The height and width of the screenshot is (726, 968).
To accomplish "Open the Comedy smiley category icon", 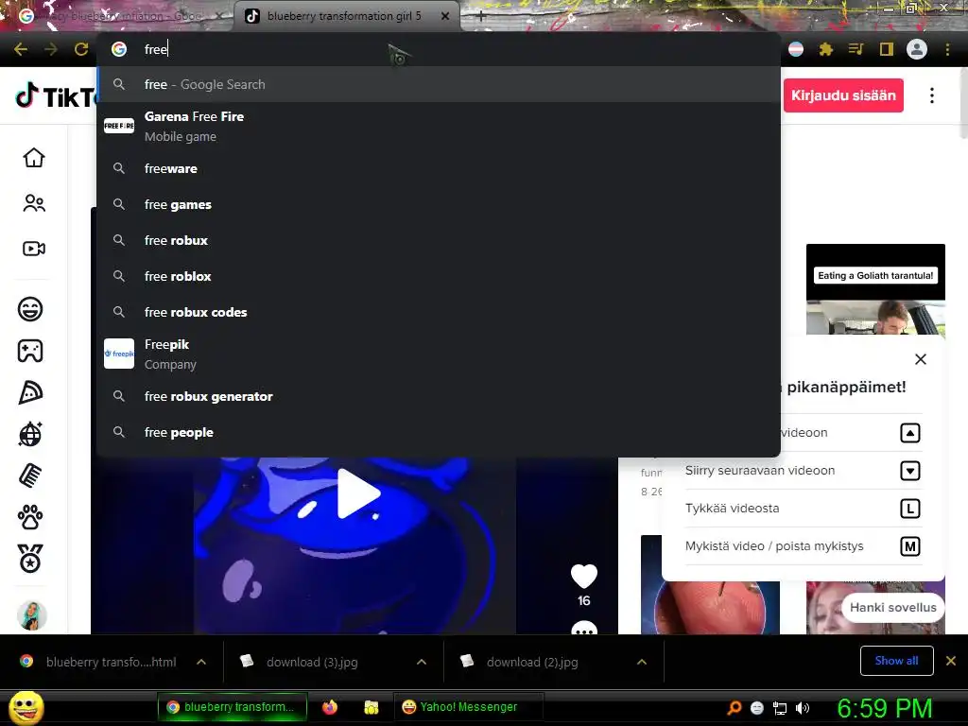I will pyautogui.click(x=30, y=309).
